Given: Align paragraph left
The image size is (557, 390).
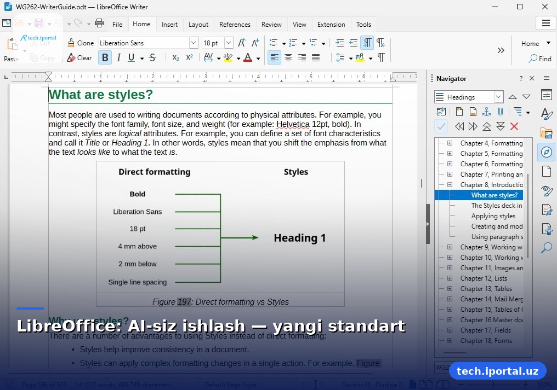Looking at the screenshot, I should pos(274,58).
